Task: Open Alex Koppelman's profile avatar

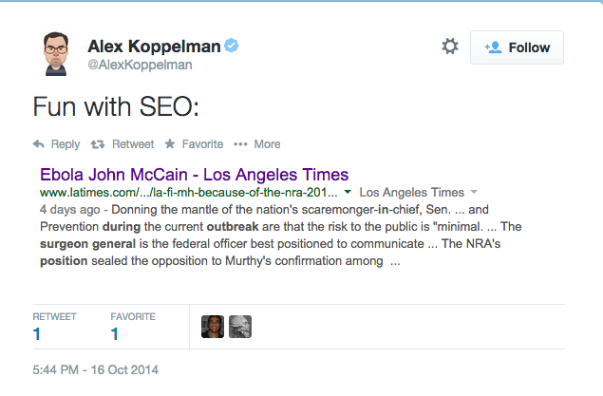Action: (x=58, y=54)
